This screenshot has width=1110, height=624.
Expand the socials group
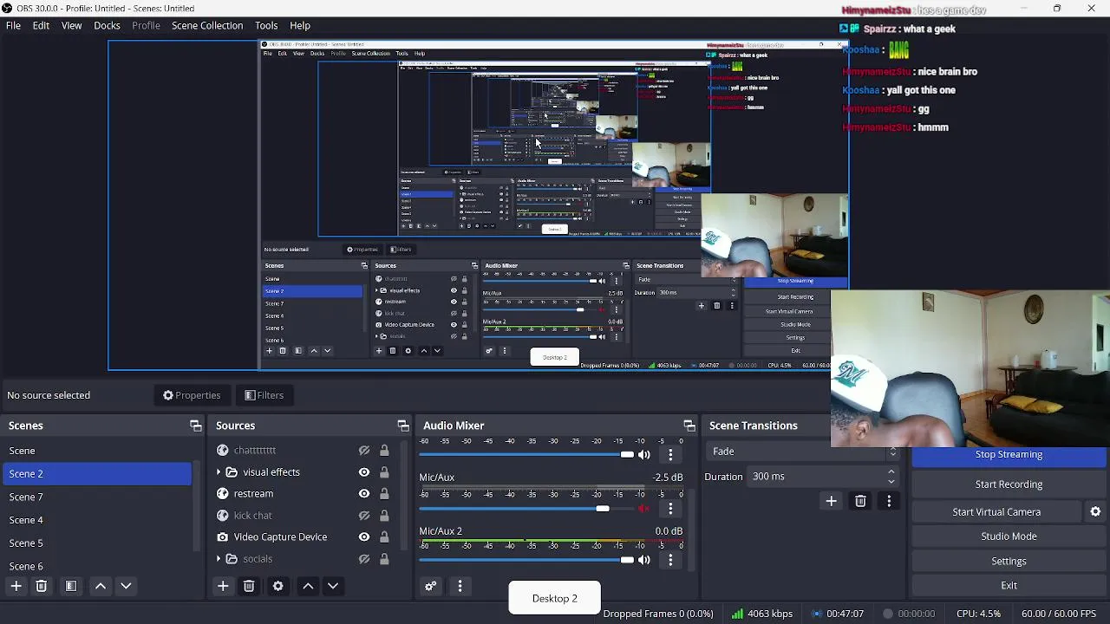point(219,559)
